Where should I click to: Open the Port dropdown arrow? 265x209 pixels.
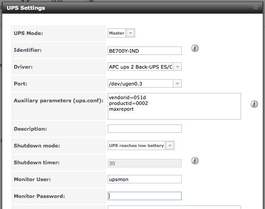point(177,84)
